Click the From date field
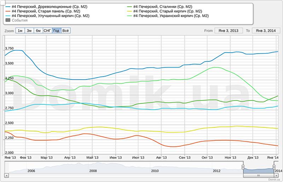Image resolution: width=283 pixels, height=182 pixels. point(228,31)
